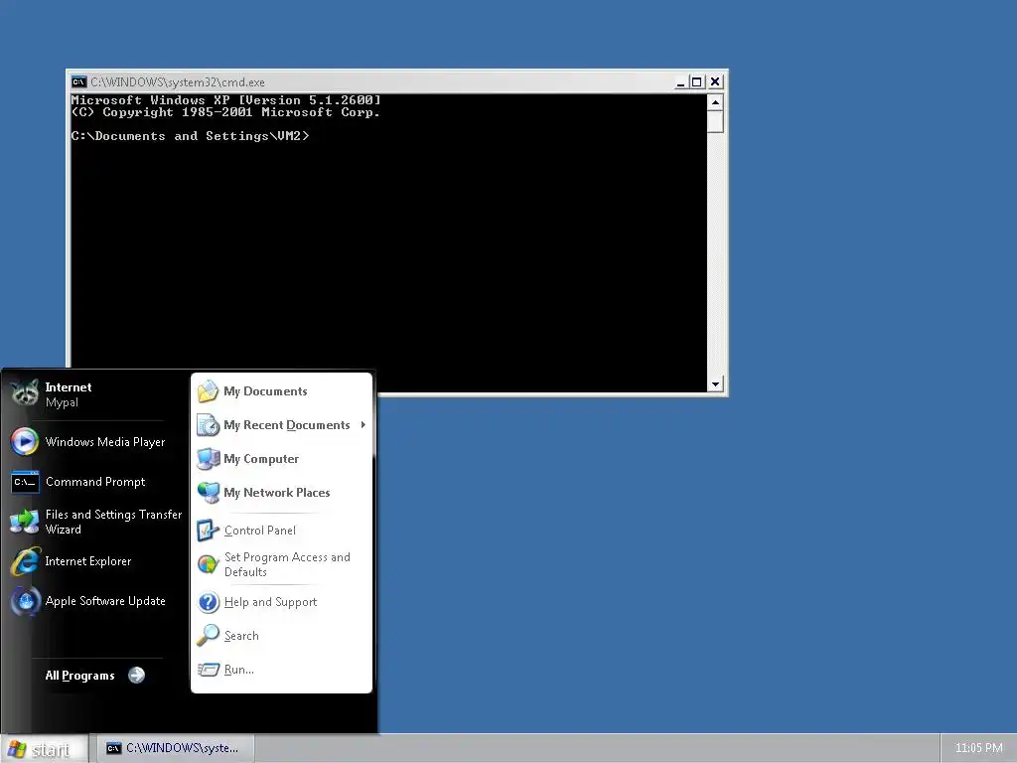The height and width of the screenshot is (763, 1017).
Task: Select My Network Places text label
Action: (x=277, y=493)
